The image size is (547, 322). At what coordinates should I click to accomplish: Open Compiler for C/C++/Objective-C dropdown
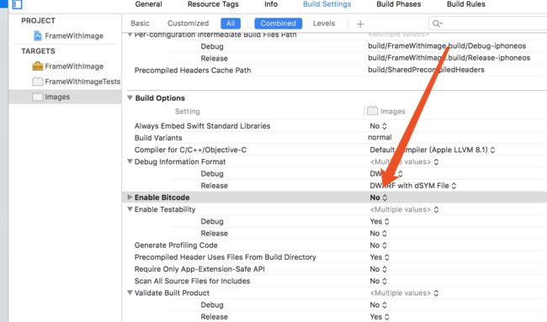coord(433,150)
